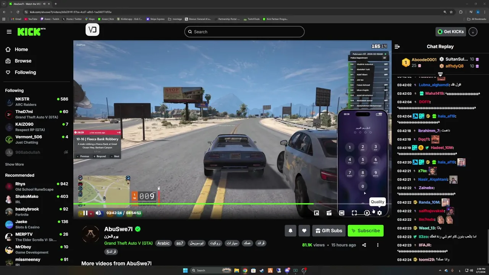Click the Arabic language tag
Viewport: 489px width, 275px height.
(164, 243)
